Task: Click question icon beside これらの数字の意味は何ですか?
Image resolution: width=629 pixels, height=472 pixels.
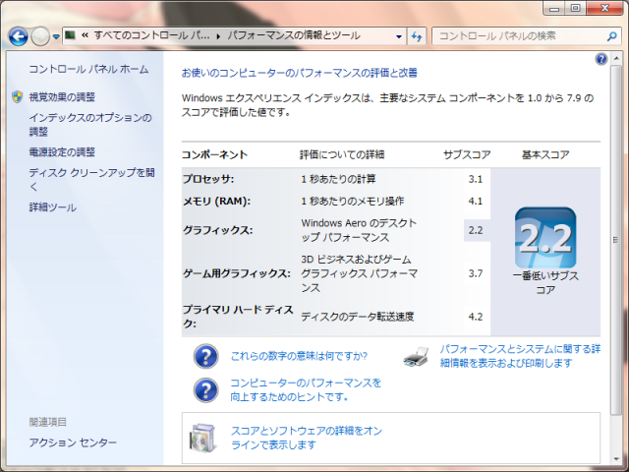Action: pos(205,356)
